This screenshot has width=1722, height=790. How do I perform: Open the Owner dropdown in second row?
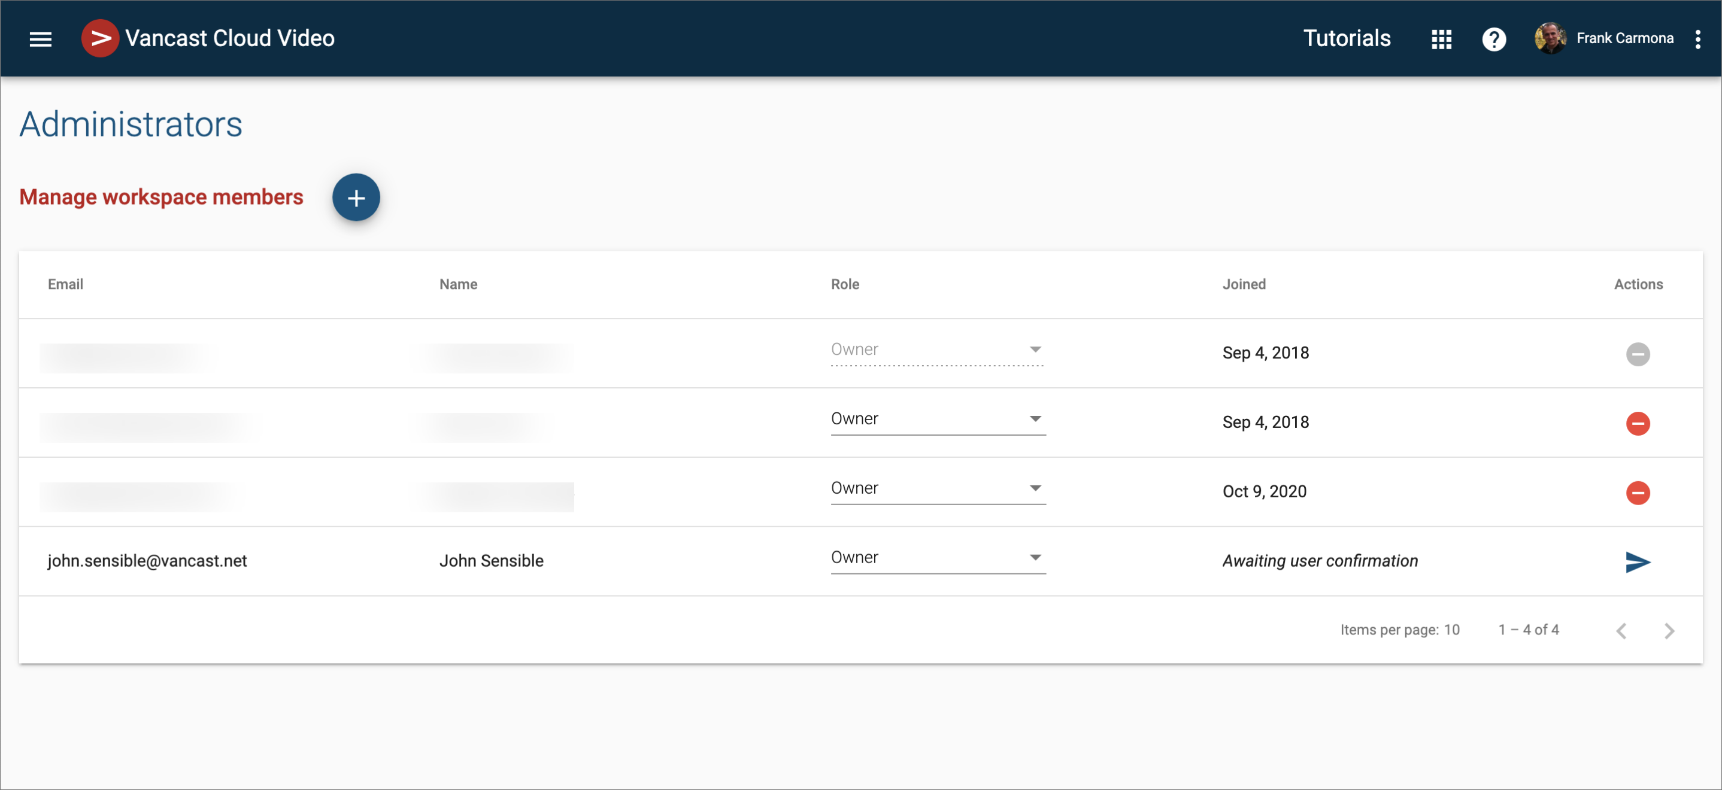[937, 418]
